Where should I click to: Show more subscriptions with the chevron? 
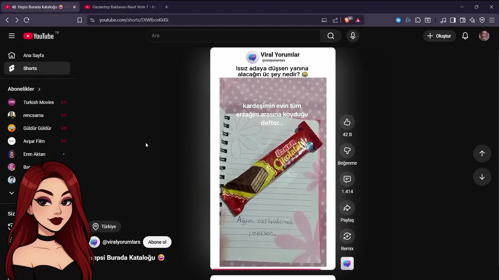12,193
